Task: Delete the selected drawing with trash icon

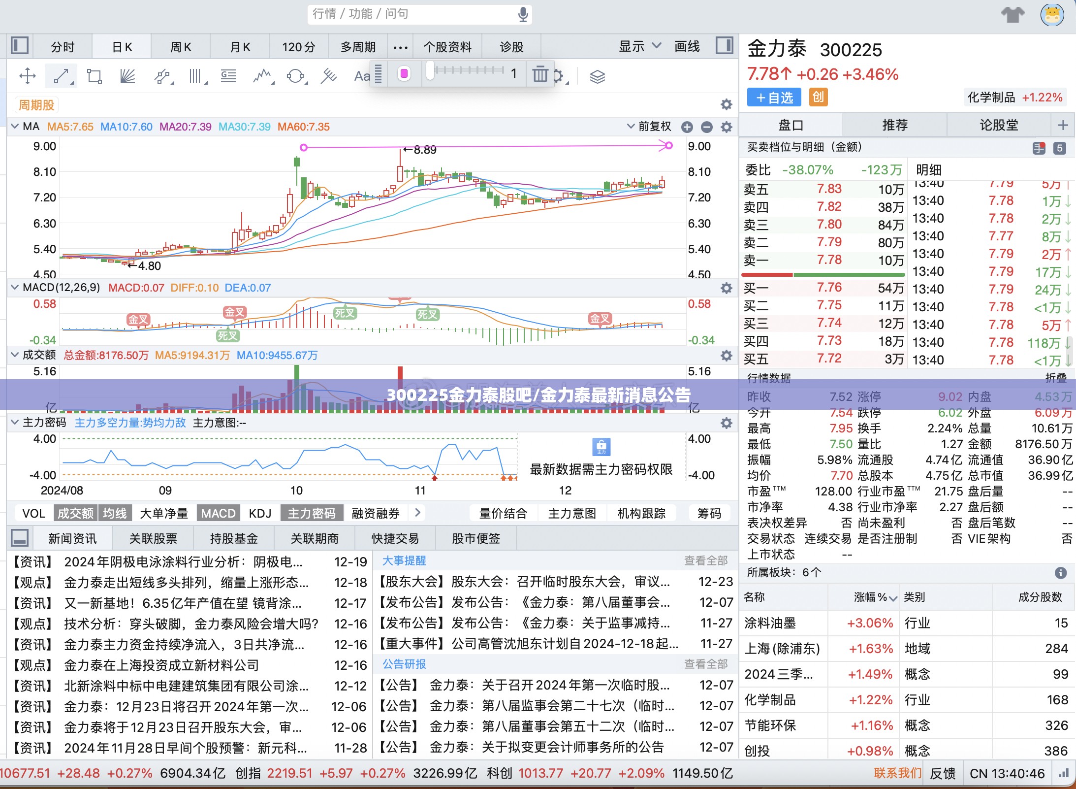Action: pos(540,74)
